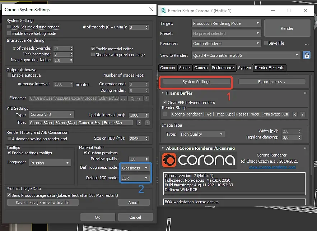Click the Open button next to Filename

(135, 99)
